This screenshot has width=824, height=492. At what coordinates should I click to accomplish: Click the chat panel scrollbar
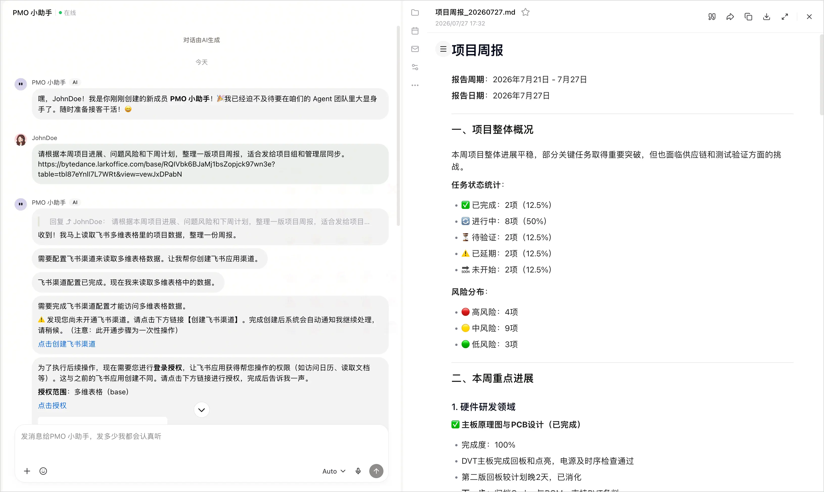click(x=398, y=126)
